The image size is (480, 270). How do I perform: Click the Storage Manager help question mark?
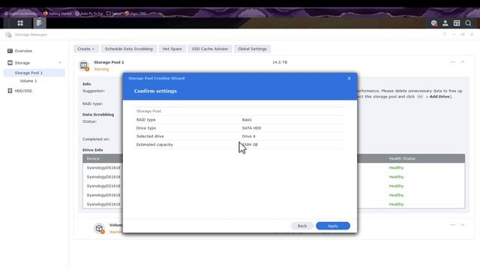pyautogui.click(x=445, y=34)
